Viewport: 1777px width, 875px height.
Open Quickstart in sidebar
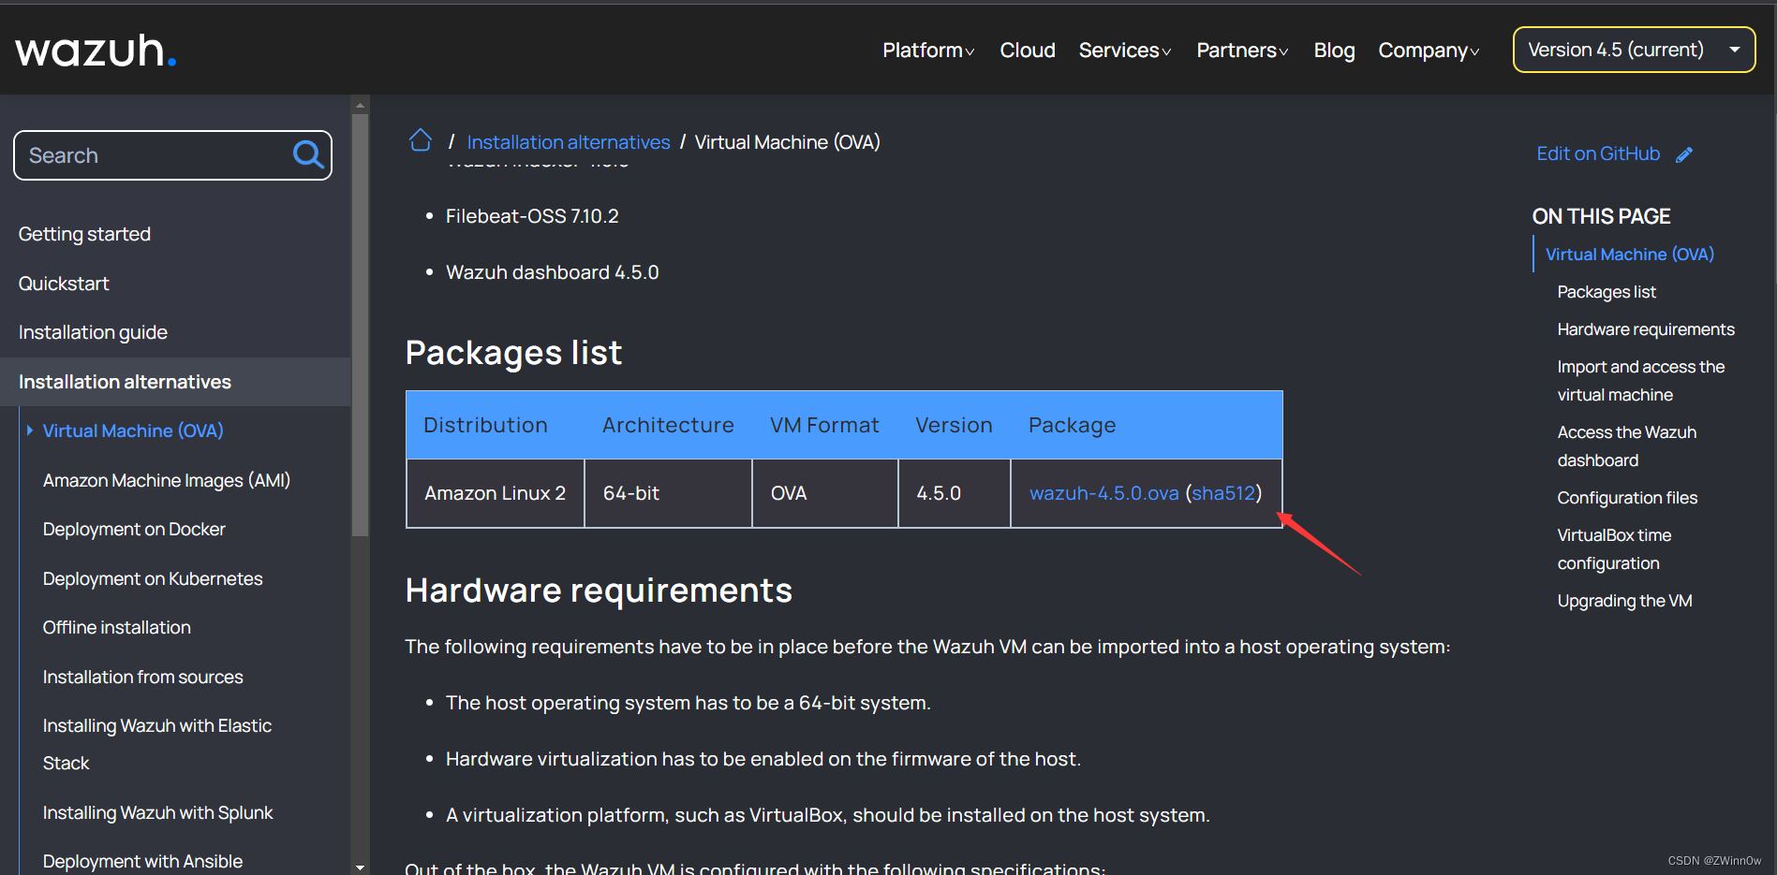[64, 284]
